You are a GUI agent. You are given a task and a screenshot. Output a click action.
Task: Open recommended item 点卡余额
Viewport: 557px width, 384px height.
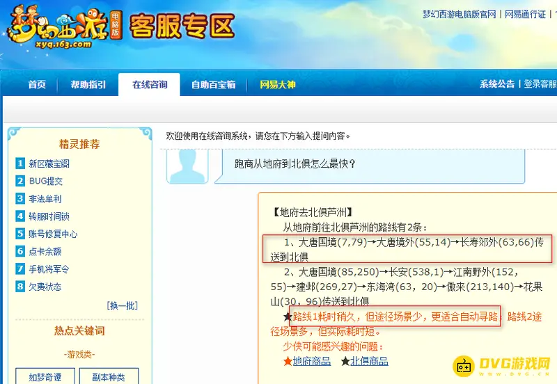(45, 251)
